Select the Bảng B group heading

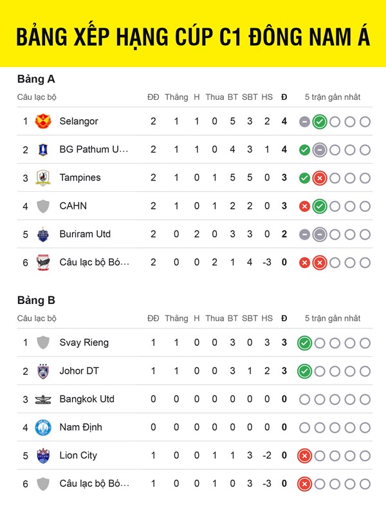click(36, 300)
